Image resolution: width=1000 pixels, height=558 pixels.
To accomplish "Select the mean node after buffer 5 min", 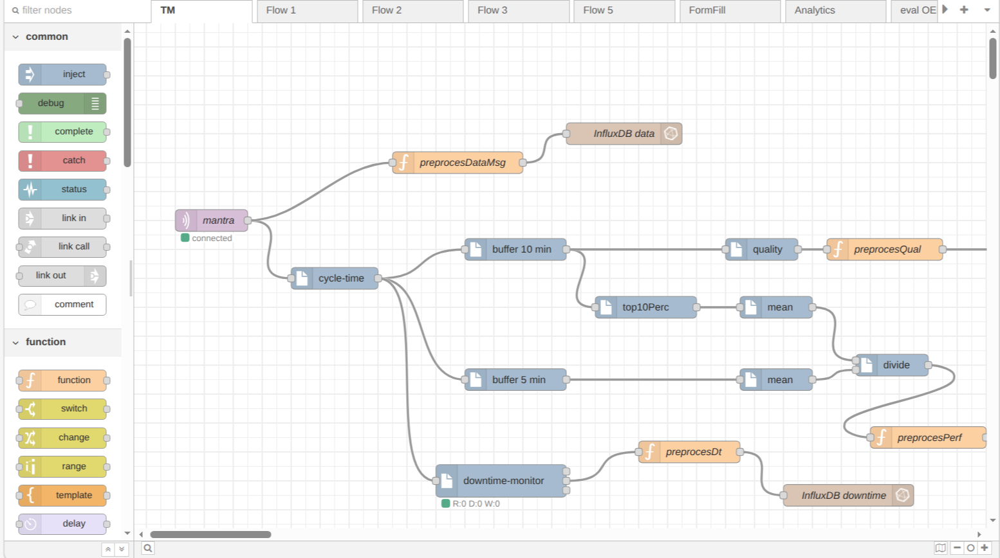I will pyautogui.click(x=776, y=380).
